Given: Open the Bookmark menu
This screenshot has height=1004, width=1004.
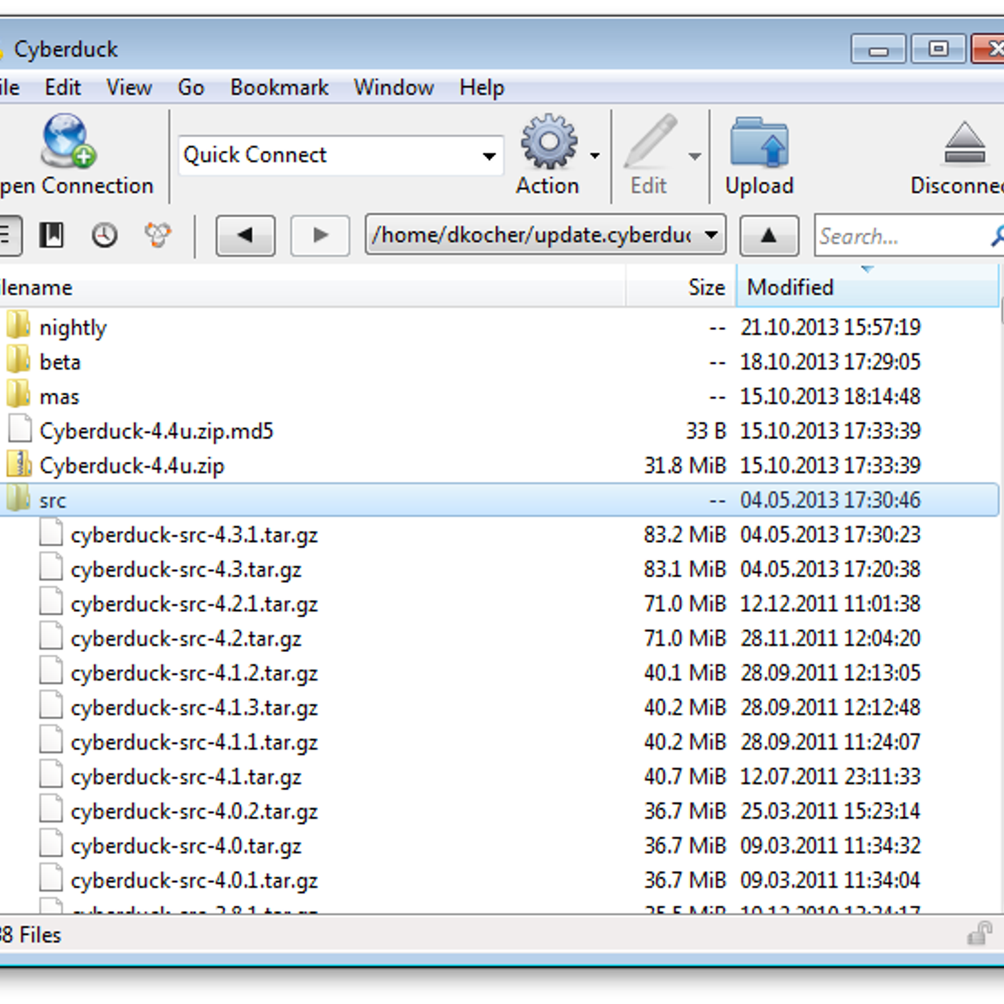Looking at the screenshot, I should [279, 87].
